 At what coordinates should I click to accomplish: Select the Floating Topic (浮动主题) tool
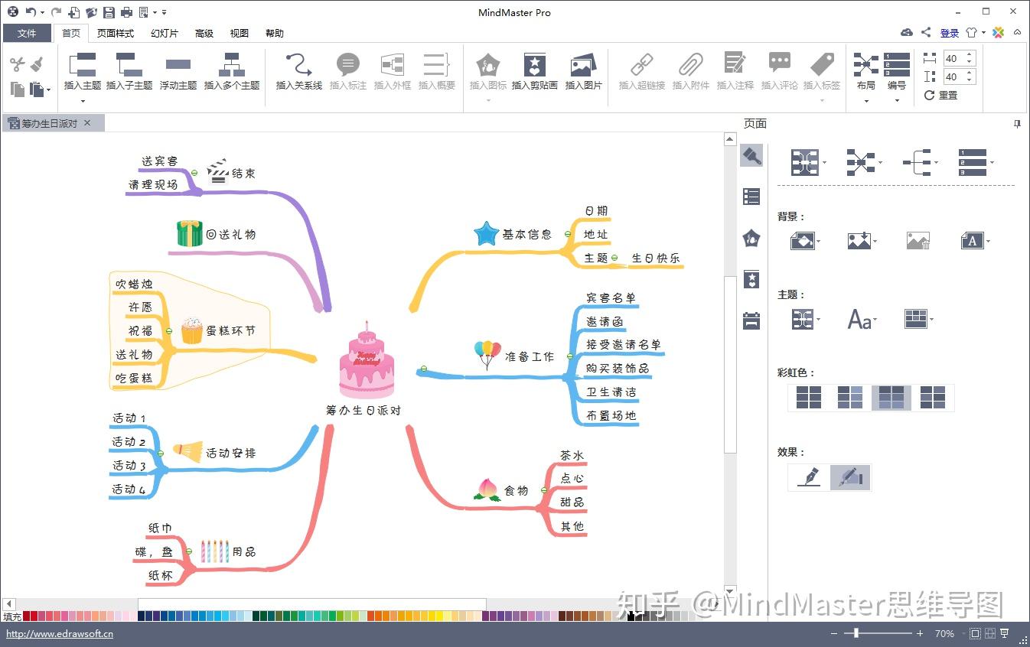[178, 66]
